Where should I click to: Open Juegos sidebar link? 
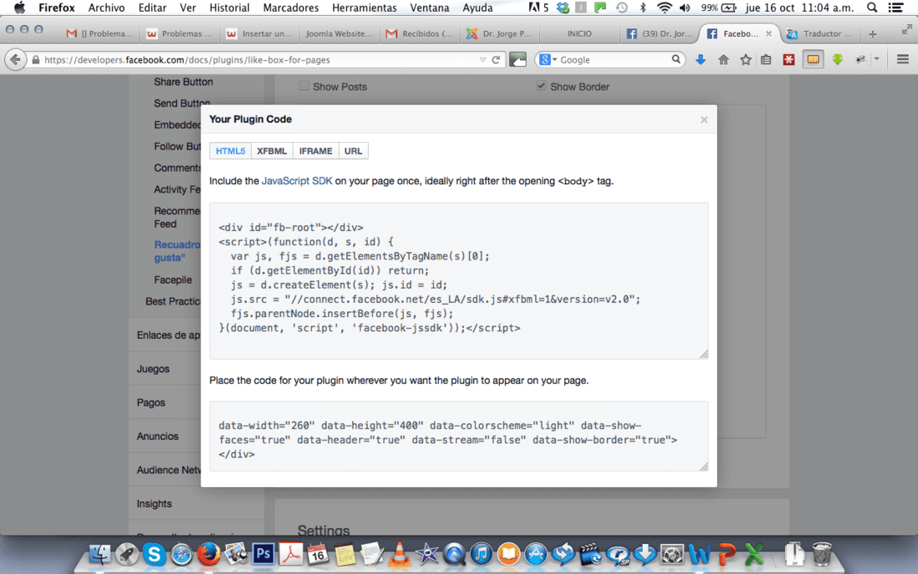[x=153, y=369]
